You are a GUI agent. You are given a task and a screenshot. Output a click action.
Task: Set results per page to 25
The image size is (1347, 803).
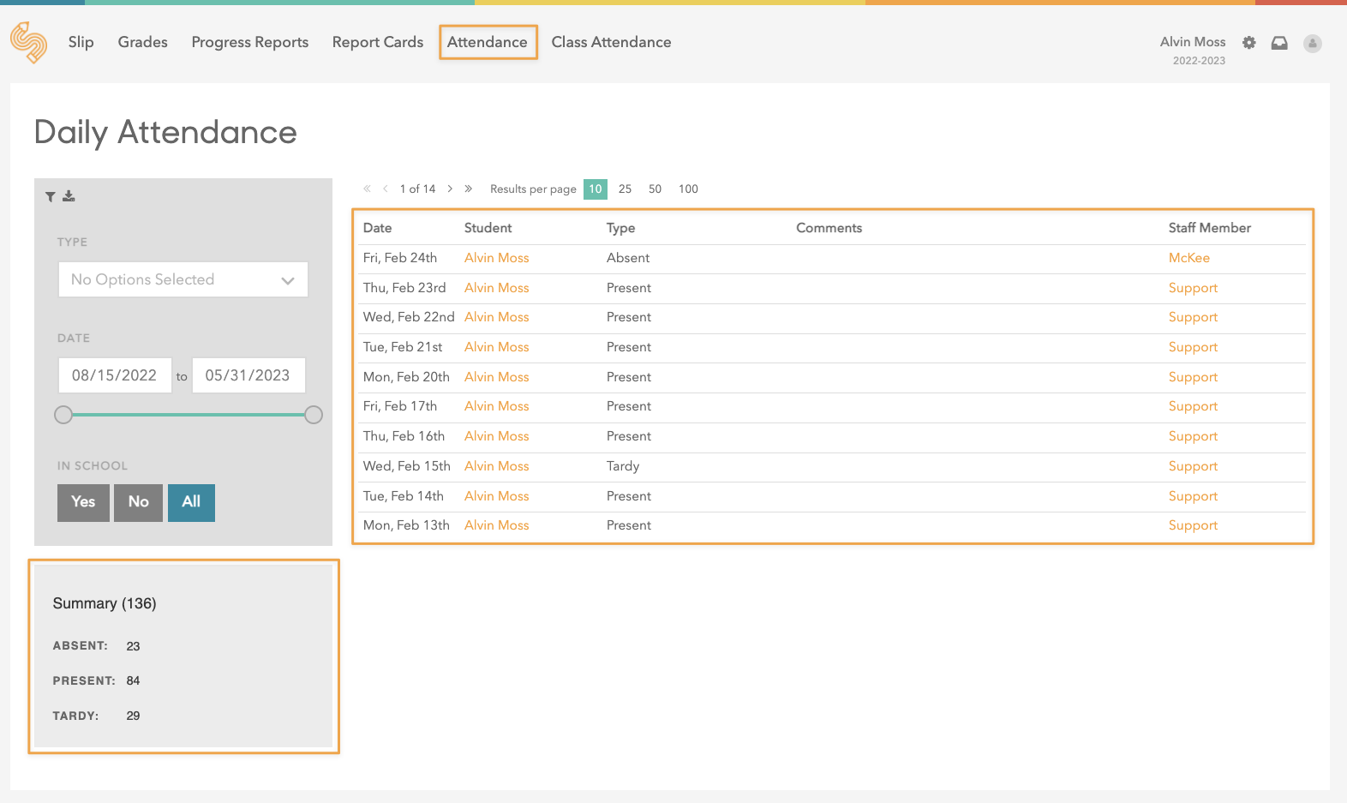tap(625, 189)
